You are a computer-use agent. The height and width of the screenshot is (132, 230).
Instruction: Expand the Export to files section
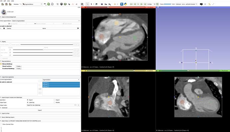coord(40,113)
